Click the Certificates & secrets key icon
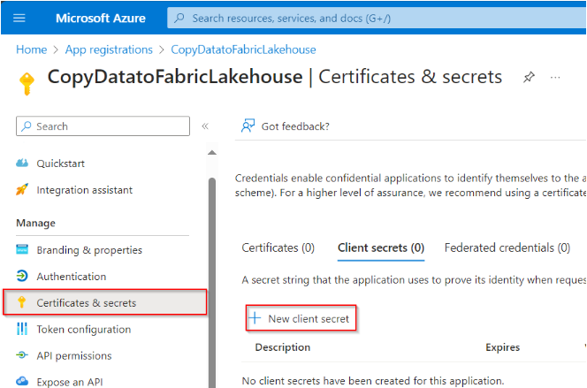The image size is (587, 388). tap(22, 302)
